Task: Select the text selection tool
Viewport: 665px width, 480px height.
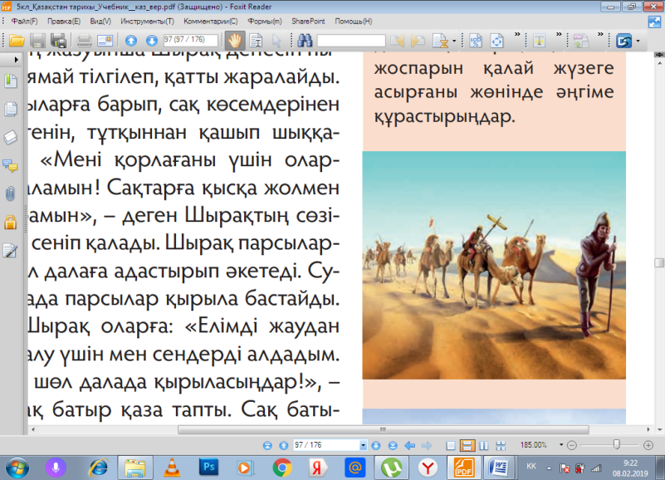Action: (256, 41)
